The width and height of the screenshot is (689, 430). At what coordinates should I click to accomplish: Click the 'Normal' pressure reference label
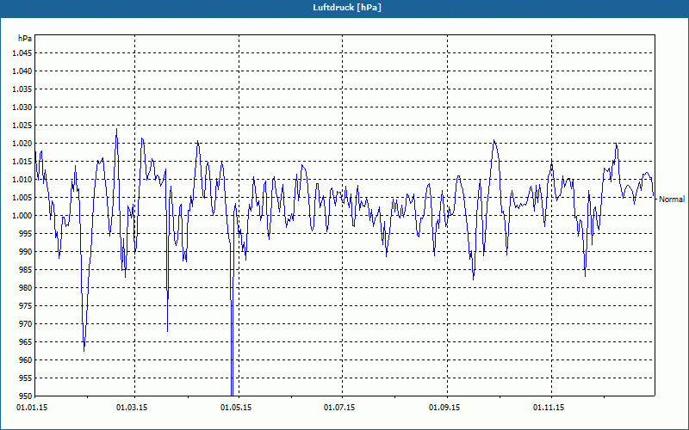672,200
